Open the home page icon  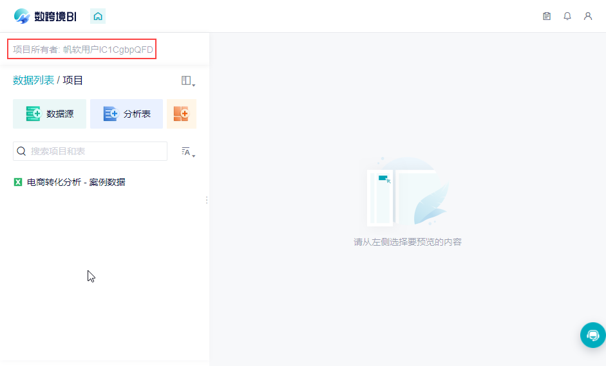pos(98,16)
